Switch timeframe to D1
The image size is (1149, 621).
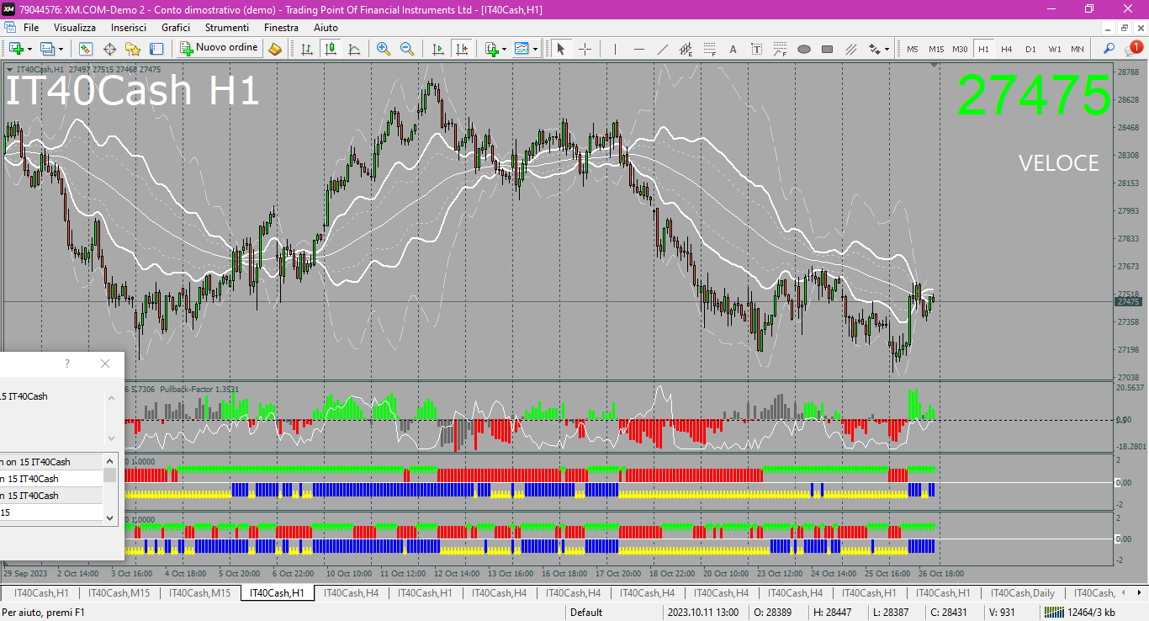[x=1030, y=49]
